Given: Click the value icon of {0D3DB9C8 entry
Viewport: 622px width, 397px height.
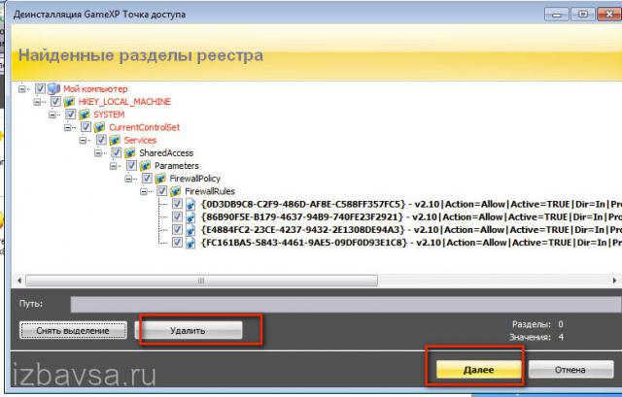Looking at the screenshot, I should (x=190, y=205).
